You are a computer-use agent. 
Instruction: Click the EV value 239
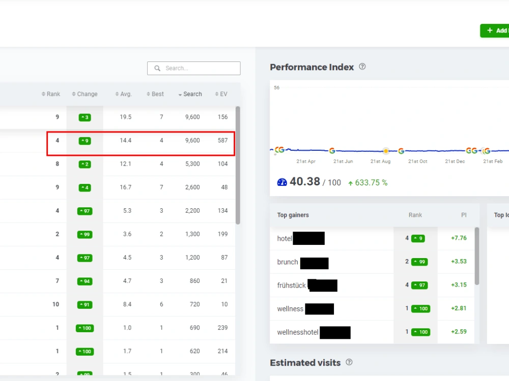point(223,328)
